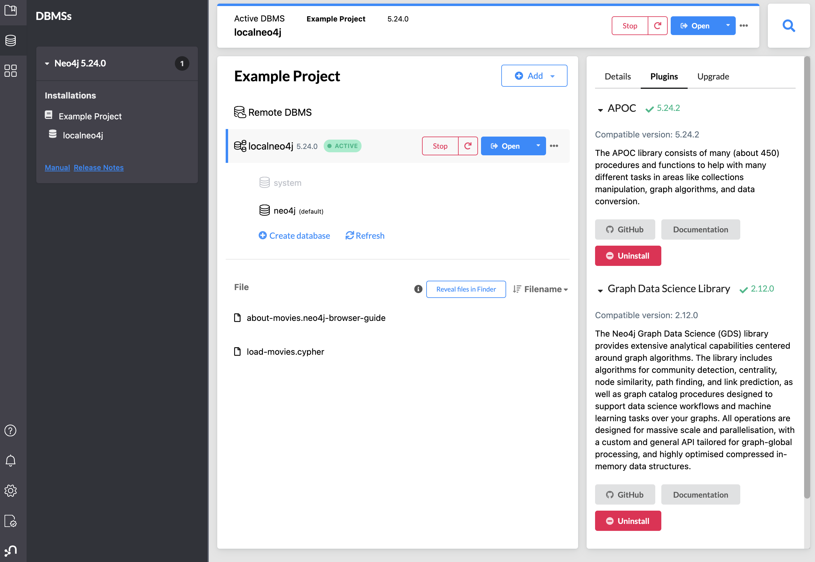Open the Graph Apps grid icon
Image resolution: width=815 pixels, height=562 pixels.
point(11,70)
